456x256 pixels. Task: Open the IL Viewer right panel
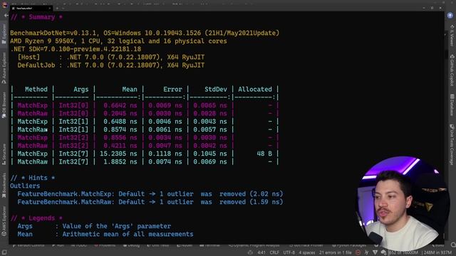pos(452,36)
